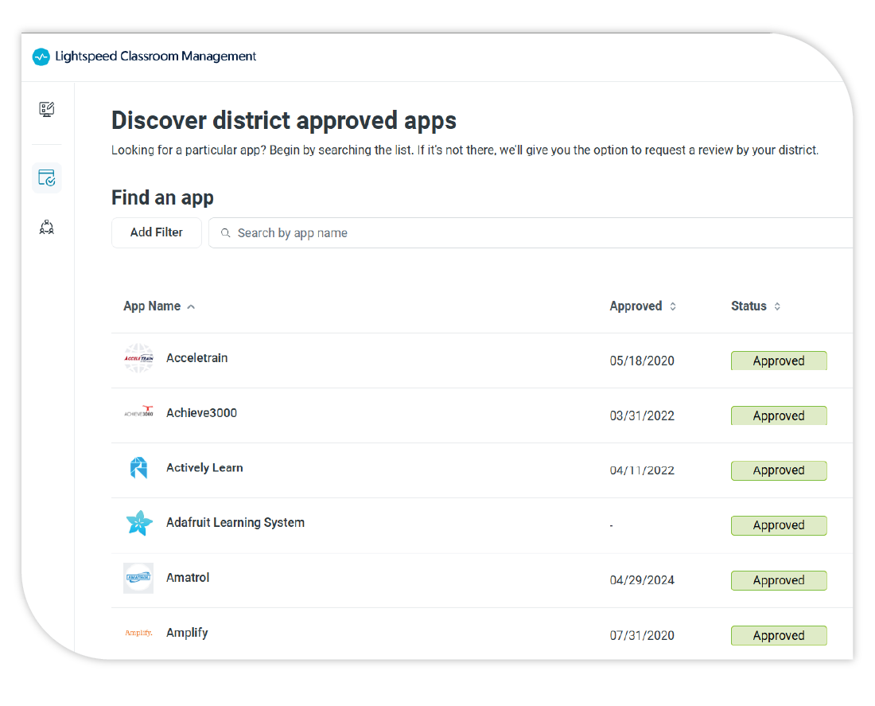Click the Approved column header text
The height and width of the screenshot is (706, 875).
click(x=636, y=306)
